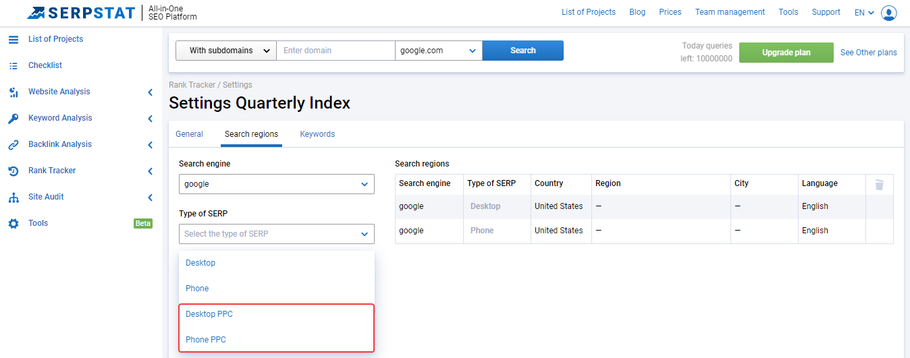Click the blue Search button
Image resolution: width=910 pixels, height=358 pixels.
coord(523,51)
